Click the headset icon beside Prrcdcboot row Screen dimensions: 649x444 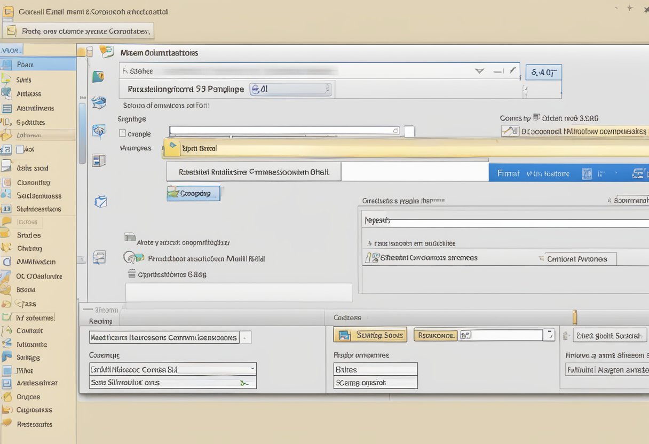[x=132, y=258]
